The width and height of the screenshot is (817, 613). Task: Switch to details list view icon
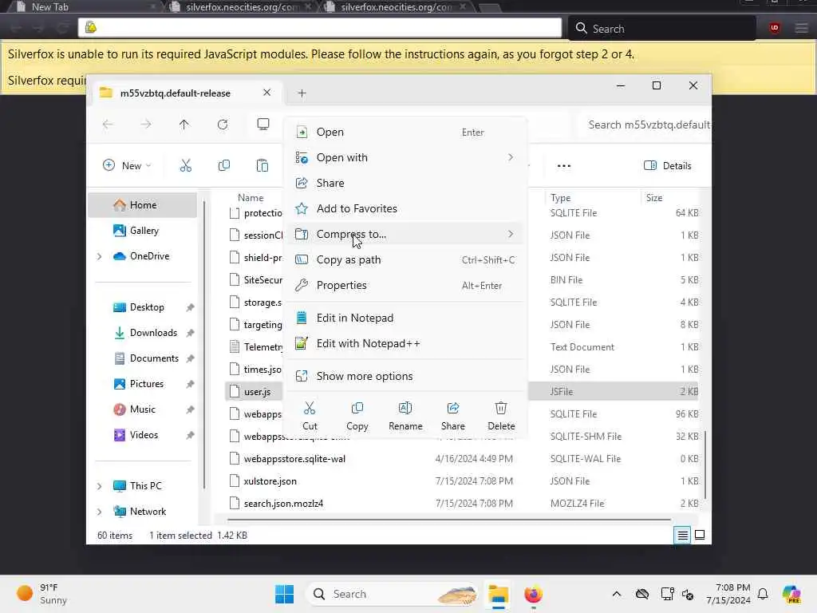[682, 536]
